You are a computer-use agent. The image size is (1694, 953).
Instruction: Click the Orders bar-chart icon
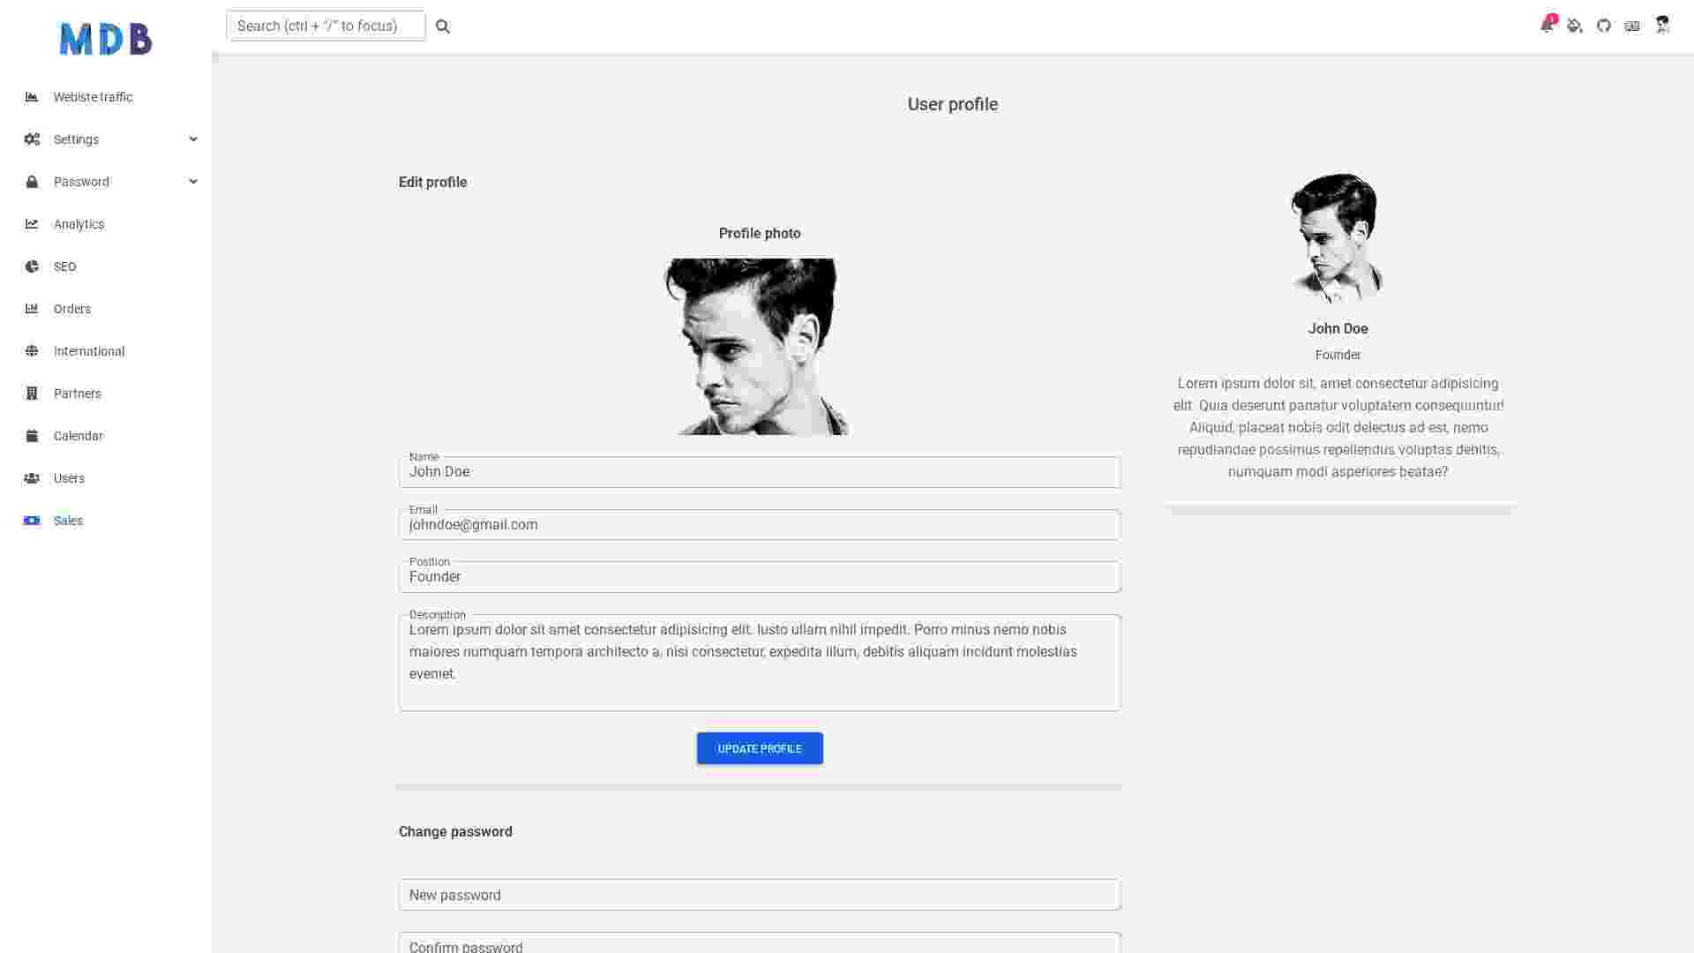(32, 308)
